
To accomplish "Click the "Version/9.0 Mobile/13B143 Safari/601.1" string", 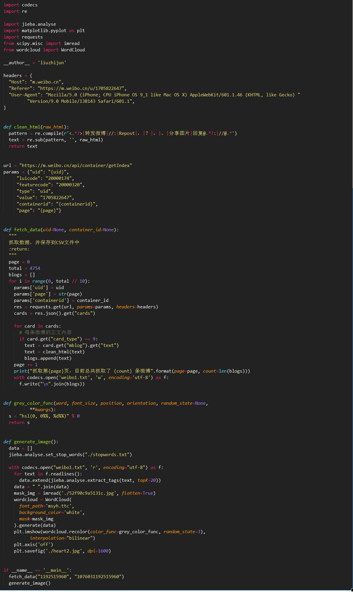I will click(79, 101).
